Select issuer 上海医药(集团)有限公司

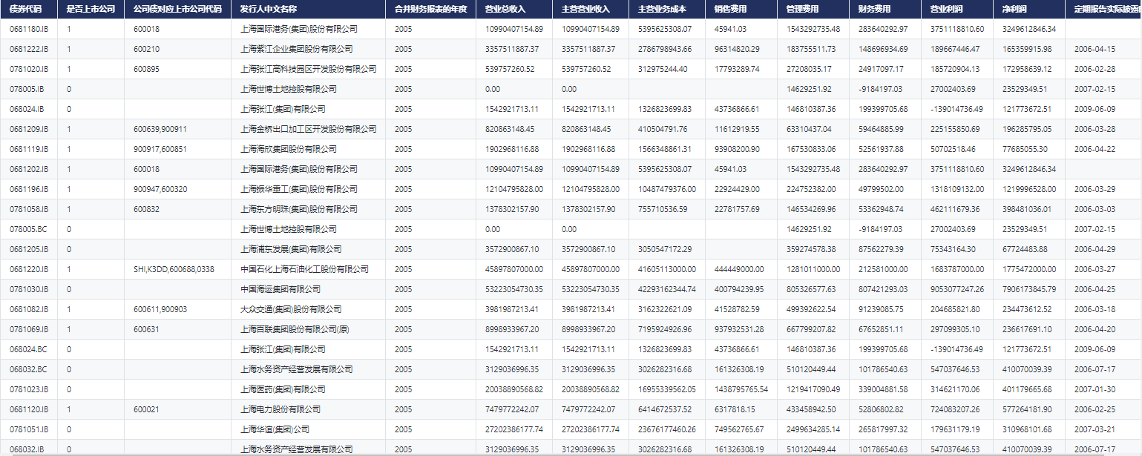[x=283, y=389]
